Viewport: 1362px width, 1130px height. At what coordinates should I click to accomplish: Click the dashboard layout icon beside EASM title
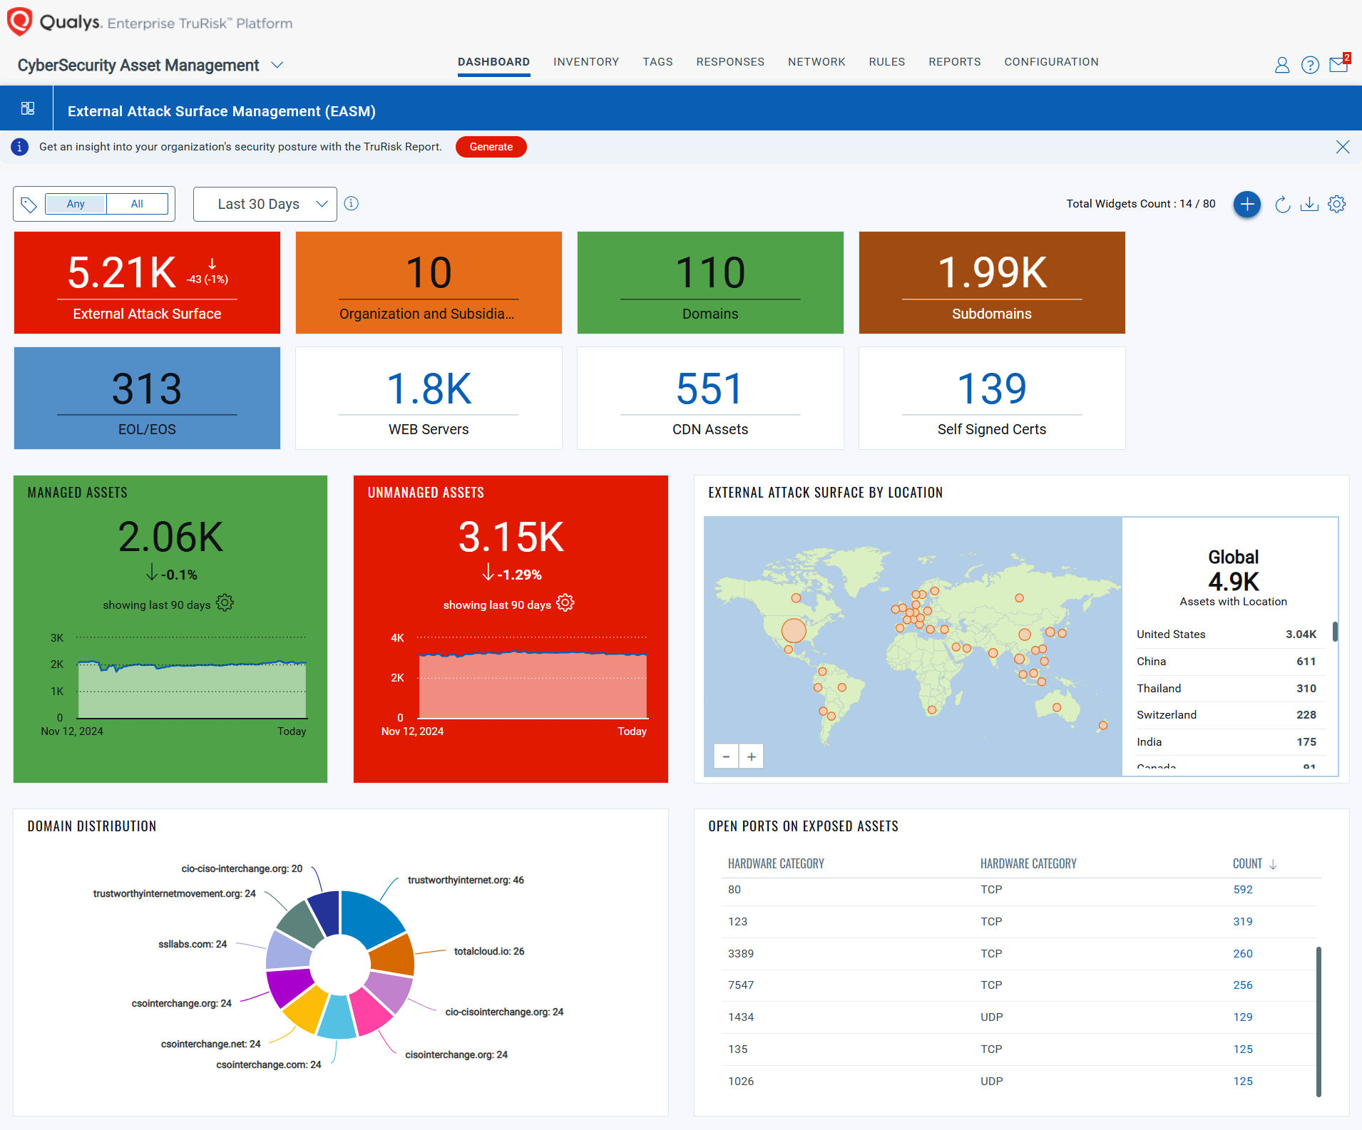coord(28,108)
